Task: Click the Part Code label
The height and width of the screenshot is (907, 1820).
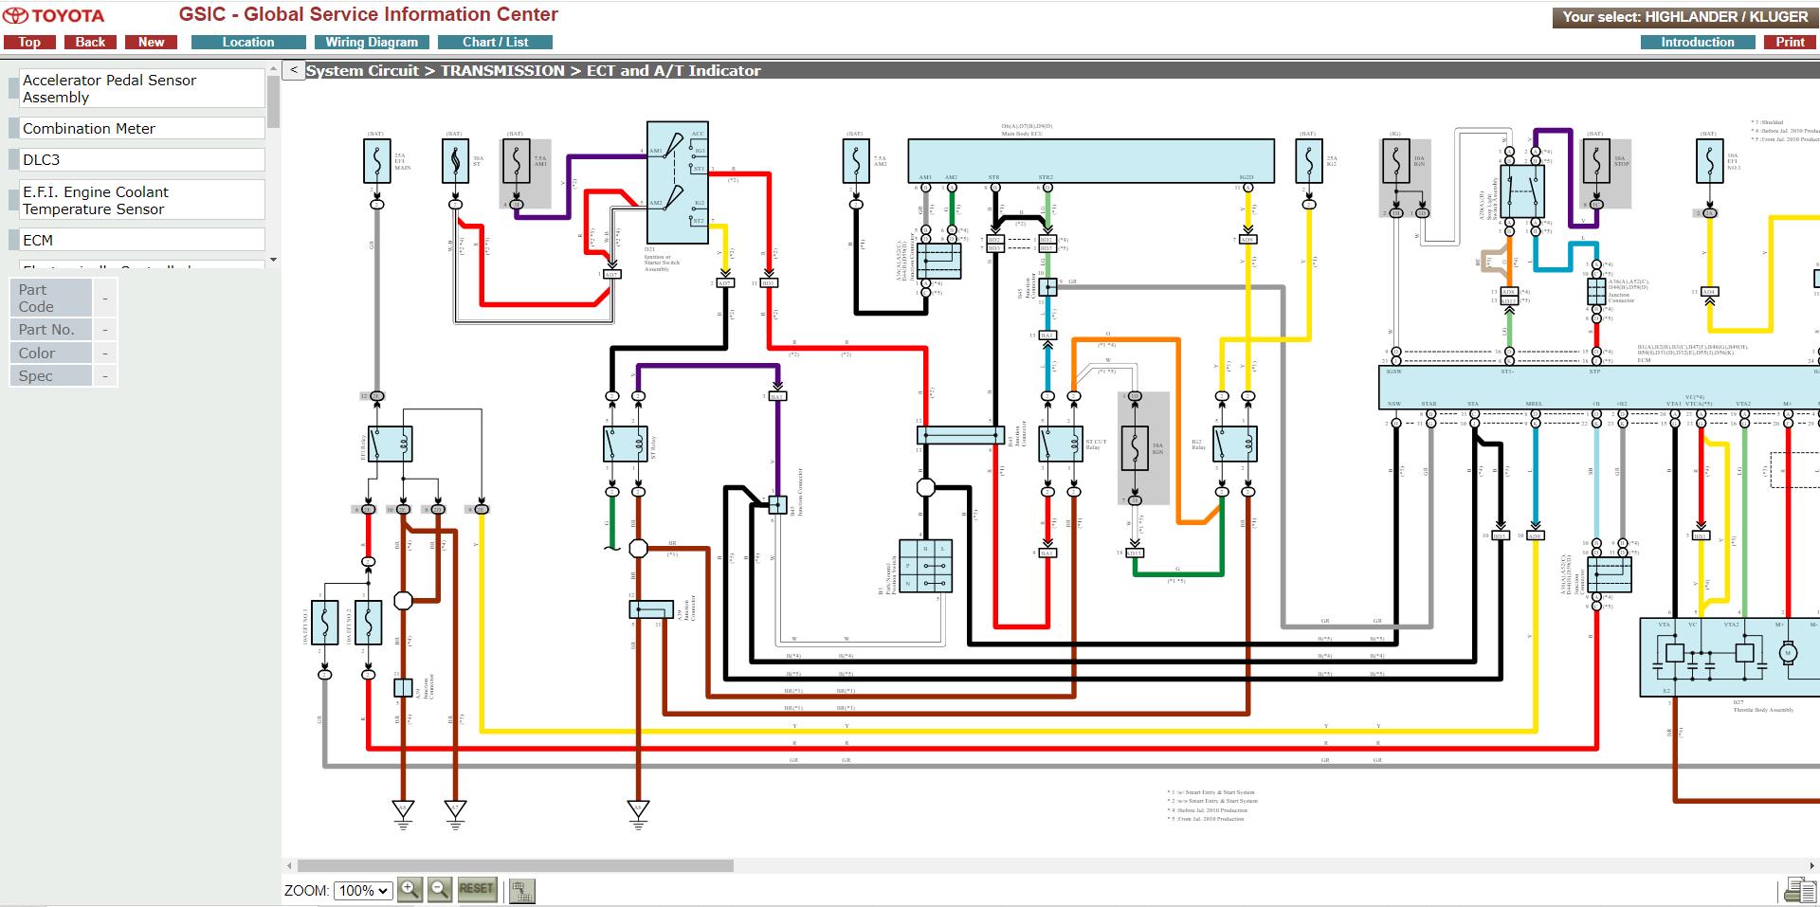Action: click(x=51, y=298)
